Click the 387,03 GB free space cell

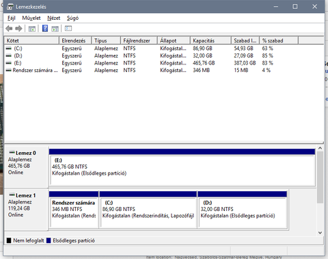[245, 63]
